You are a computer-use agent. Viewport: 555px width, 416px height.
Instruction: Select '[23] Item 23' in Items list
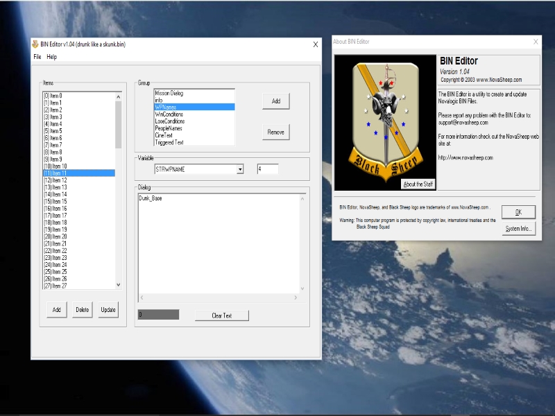point(79,258)
